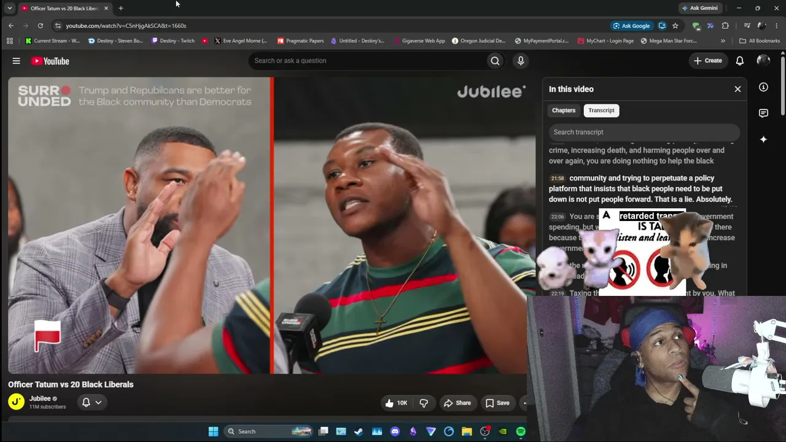Open the Jubilee channel avatar
This screenshot has width=786, height=442.
[x=17, y=402]
